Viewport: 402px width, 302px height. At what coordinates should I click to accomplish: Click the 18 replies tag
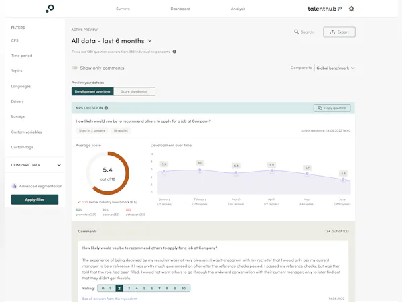pos(121,130)
